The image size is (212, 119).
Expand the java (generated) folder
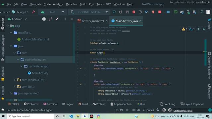point(11,93)
